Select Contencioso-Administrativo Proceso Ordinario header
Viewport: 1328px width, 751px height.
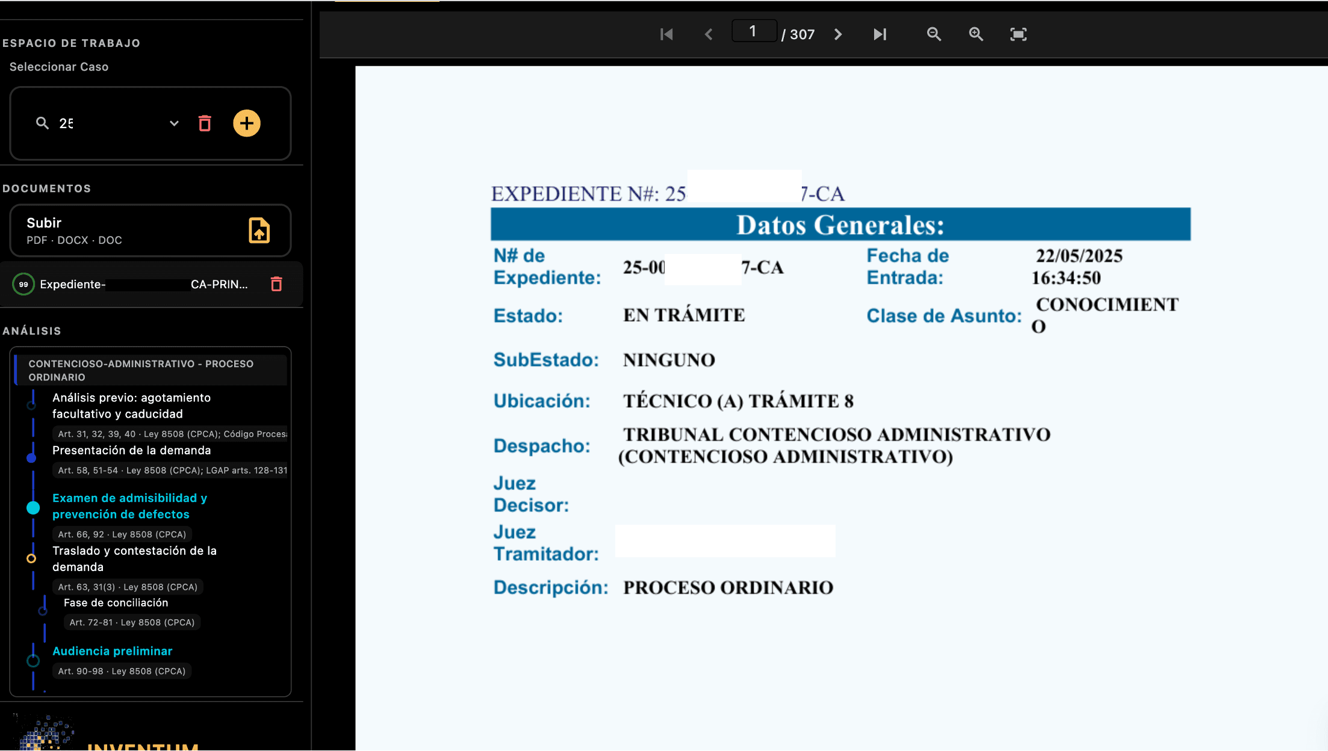tap(150, 370)
